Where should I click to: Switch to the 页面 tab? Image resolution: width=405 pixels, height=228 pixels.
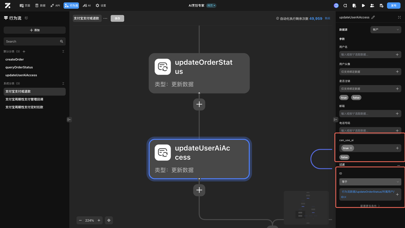25,5
